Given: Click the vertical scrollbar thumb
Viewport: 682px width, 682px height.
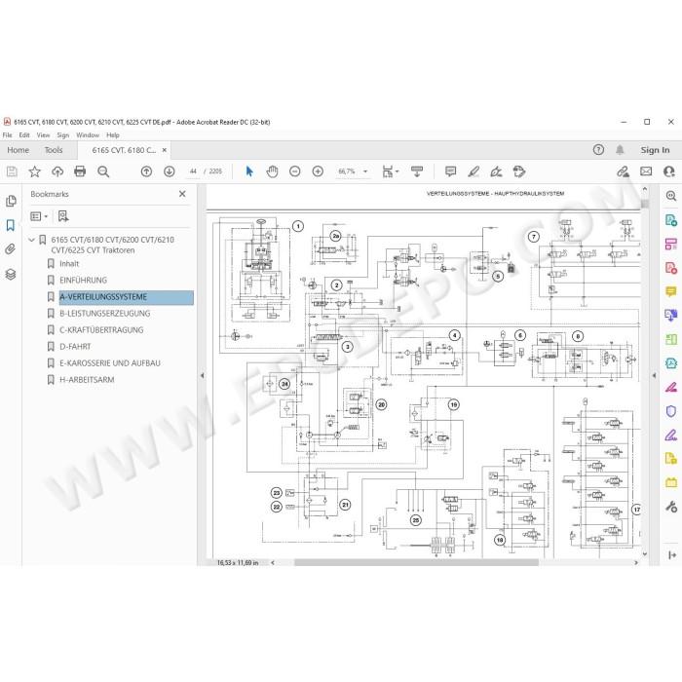Looking at the screenshot, I should 645,203.
